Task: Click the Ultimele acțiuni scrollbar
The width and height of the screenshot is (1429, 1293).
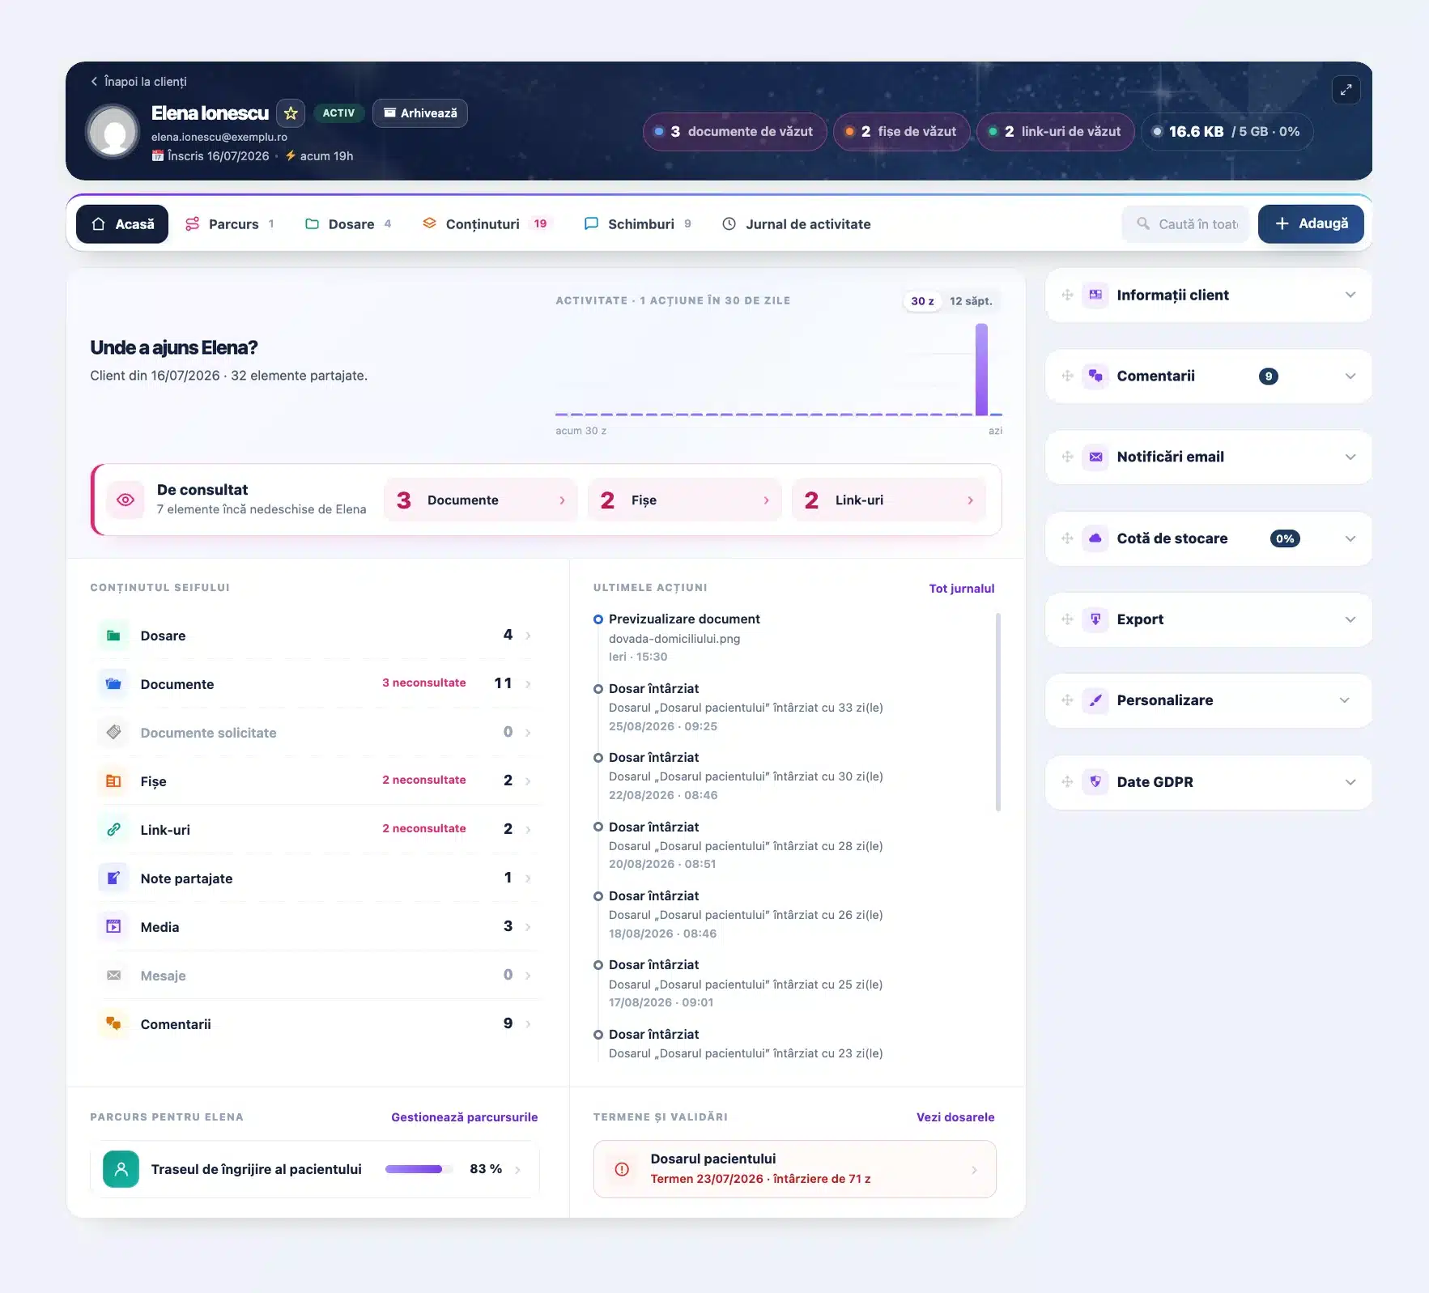Action: tap(998, 712)
